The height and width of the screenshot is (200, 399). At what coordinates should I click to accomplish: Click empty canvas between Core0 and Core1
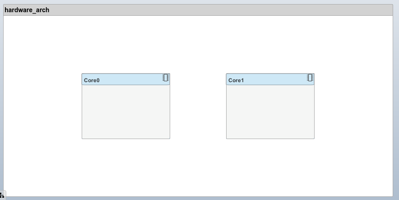[198, 106]
